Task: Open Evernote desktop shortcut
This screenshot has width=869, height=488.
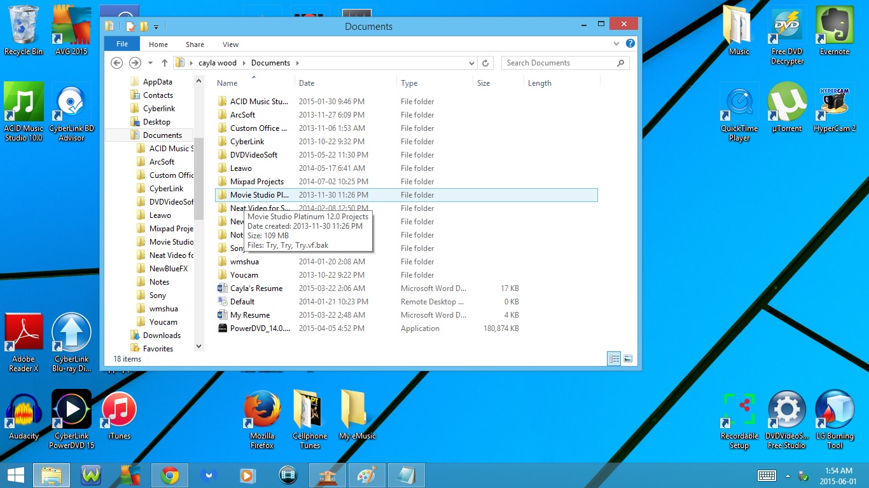Action: click(x=835, y=30)
